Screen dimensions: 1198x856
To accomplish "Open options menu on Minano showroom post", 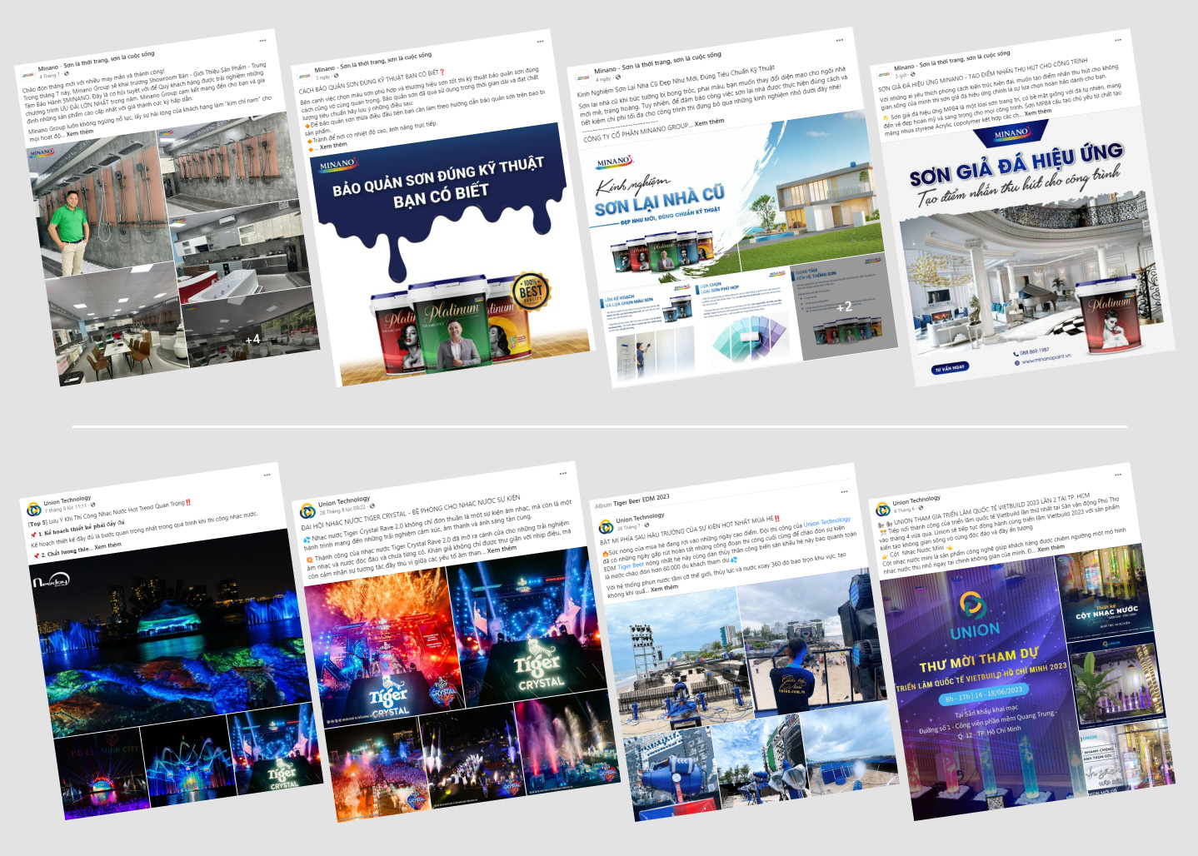I will tap(262, 40).
